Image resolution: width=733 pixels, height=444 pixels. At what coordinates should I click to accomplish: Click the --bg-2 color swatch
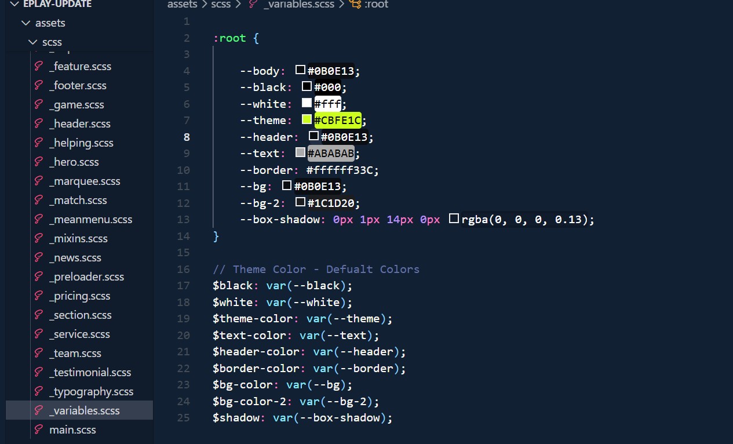[x=300, y=202]
